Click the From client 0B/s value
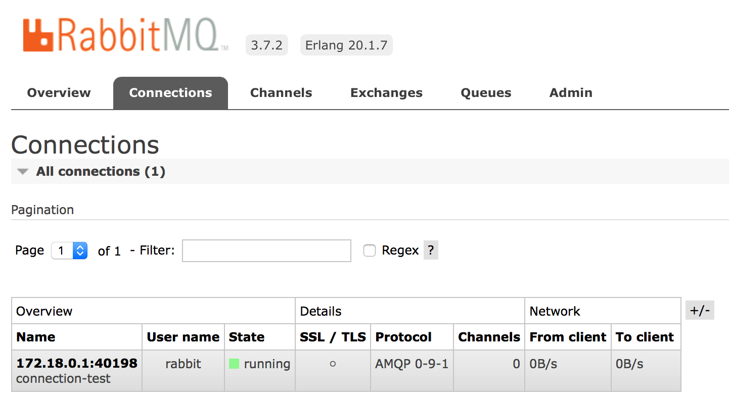Image resolution: width=729 pixels, height=401 pixels. (543, 364)
